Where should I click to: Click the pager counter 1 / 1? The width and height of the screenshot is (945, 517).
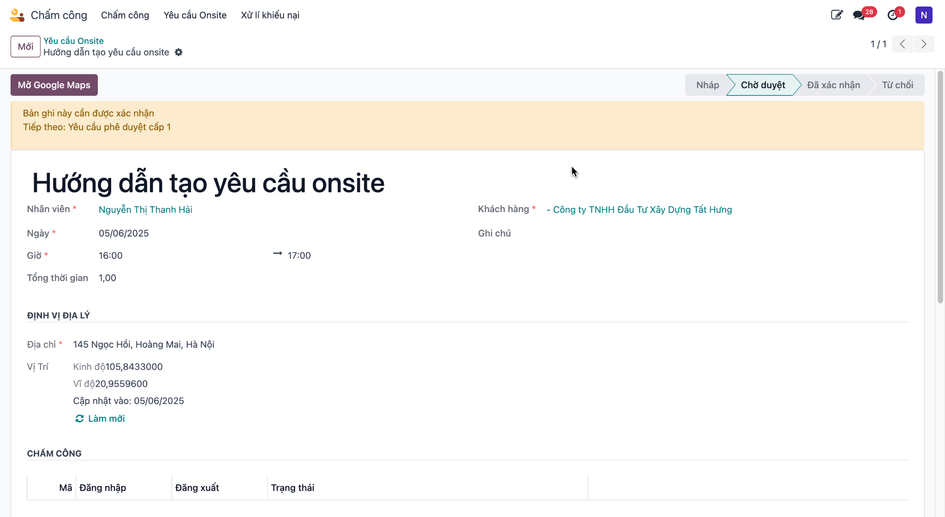click(x=878, y=44)
